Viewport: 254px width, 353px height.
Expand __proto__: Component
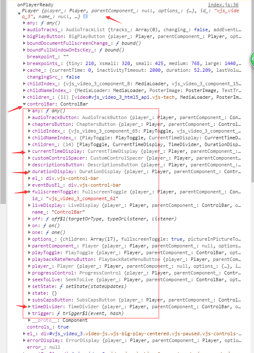pyautogui.click(x=29, y=320)
